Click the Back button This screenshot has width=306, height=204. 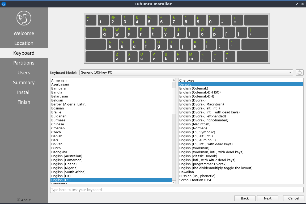(x=245, y=198)
